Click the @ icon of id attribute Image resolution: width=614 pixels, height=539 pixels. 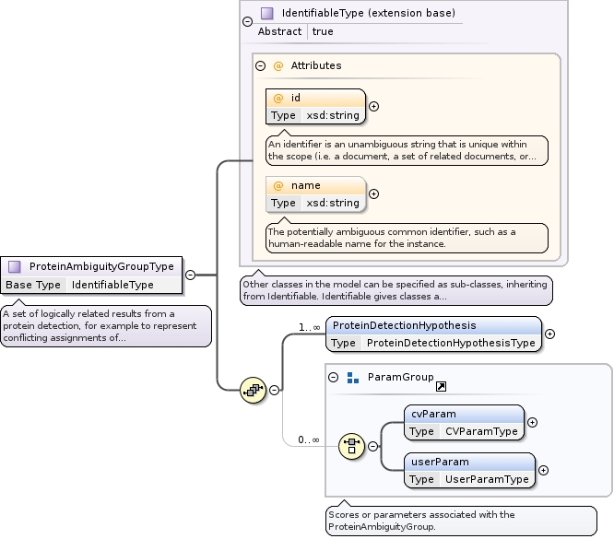click(x=278, y=98)
